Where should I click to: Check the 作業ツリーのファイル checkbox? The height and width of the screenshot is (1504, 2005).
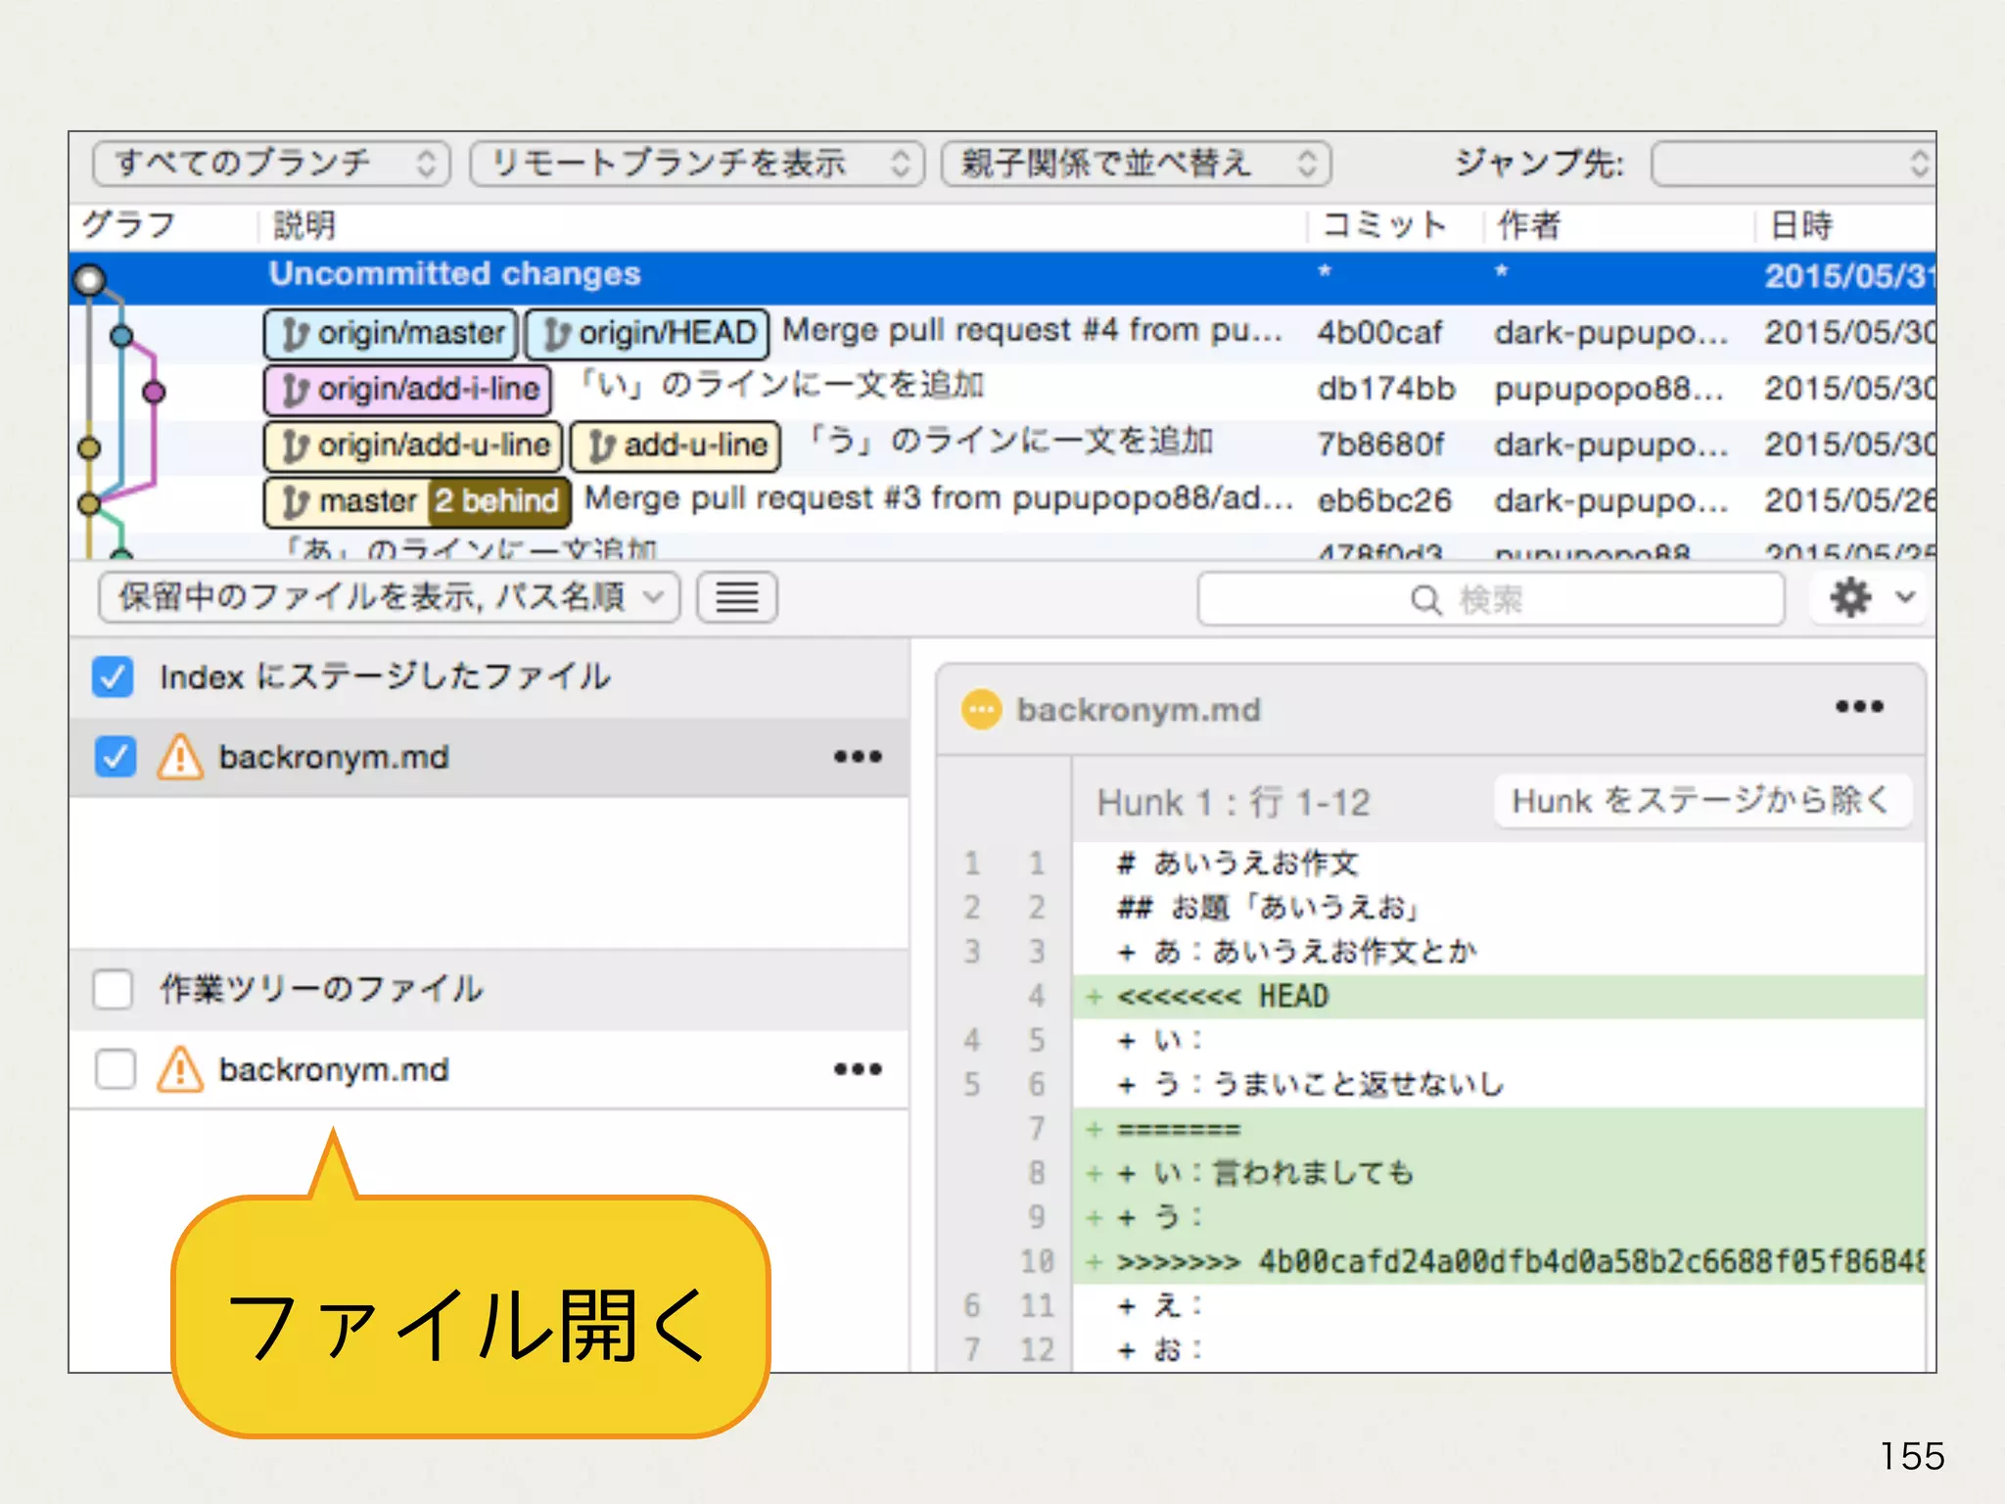pos(113,989)
